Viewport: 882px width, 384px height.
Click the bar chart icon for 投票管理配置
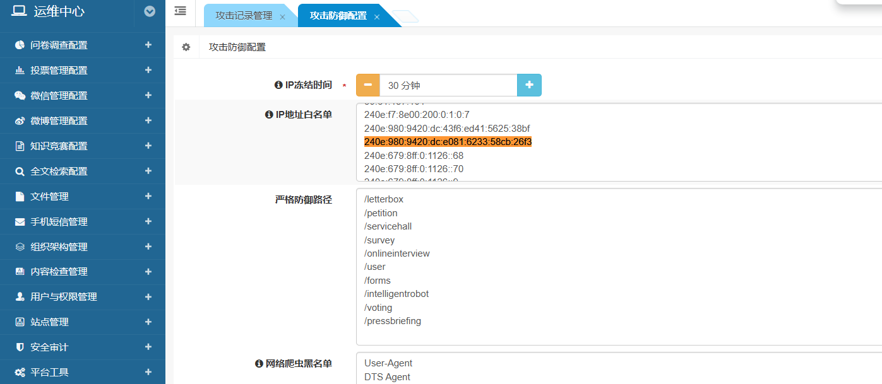pyautogui.click(x=20, y=71)
